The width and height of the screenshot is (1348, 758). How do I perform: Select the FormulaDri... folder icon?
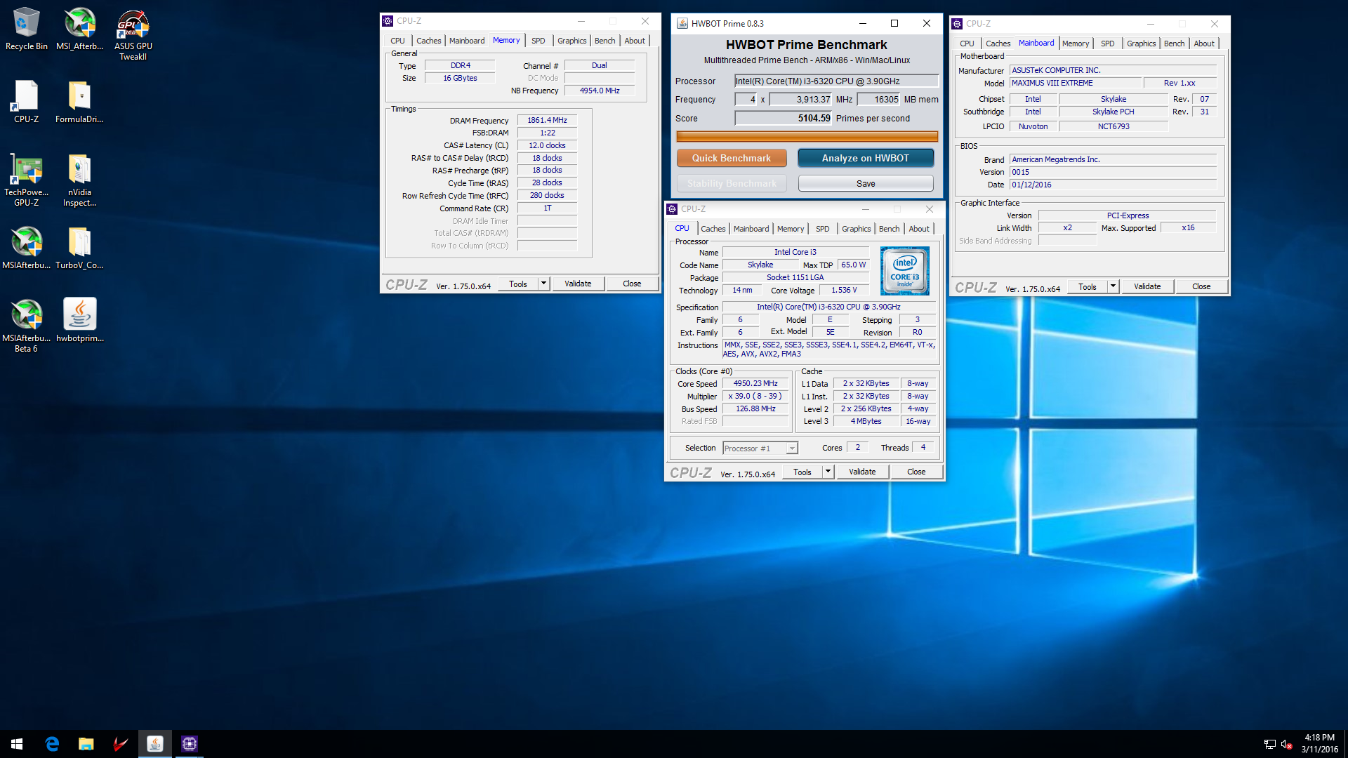(79, 102)
